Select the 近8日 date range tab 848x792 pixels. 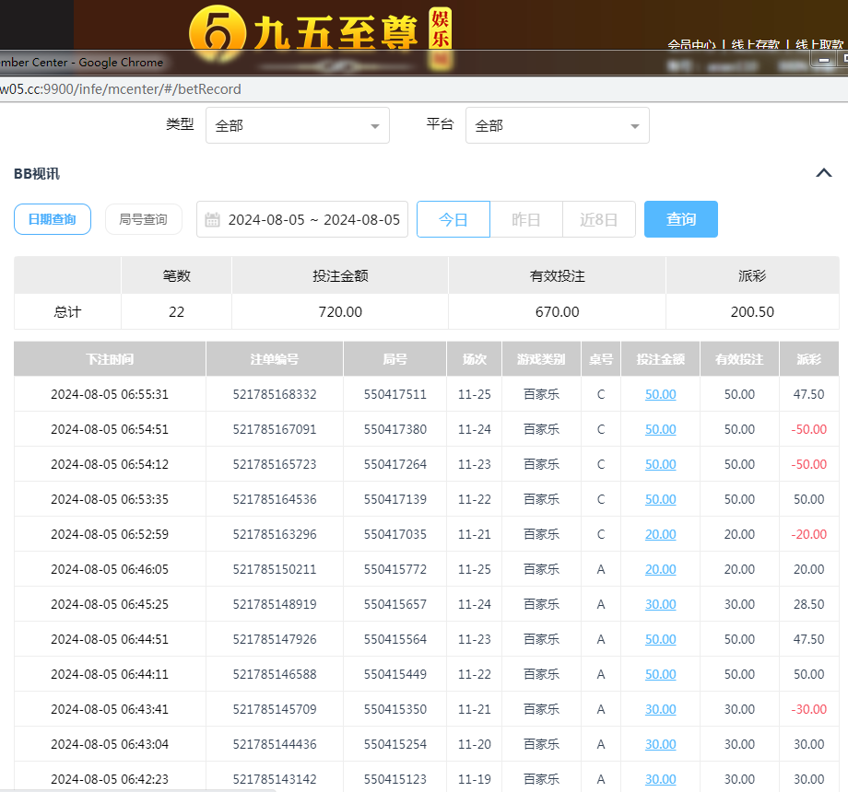pos(598,219)
